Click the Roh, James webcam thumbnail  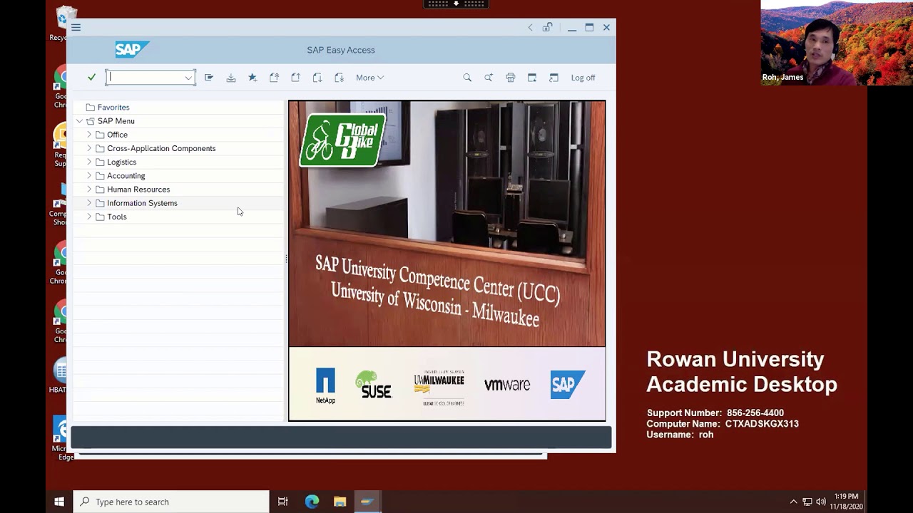click(x=837, y=43)
